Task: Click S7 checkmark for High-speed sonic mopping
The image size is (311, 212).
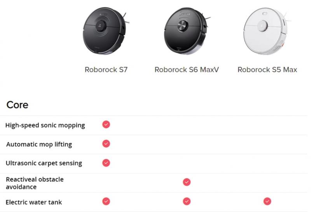Action: [x=106, y=124]
